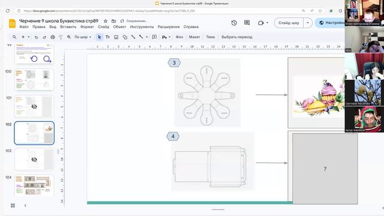Click the Настройки доступа button
This screenshot has height=216, width=384.
click(330, 23)
